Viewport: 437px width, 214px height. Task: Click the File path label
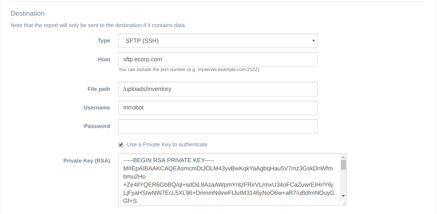(x=99, y=89)
